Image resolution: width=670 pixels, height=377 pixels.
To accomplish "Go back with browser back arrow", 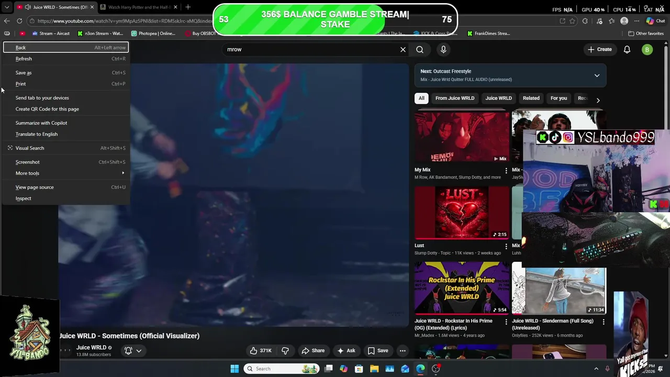I will (6, 21).
